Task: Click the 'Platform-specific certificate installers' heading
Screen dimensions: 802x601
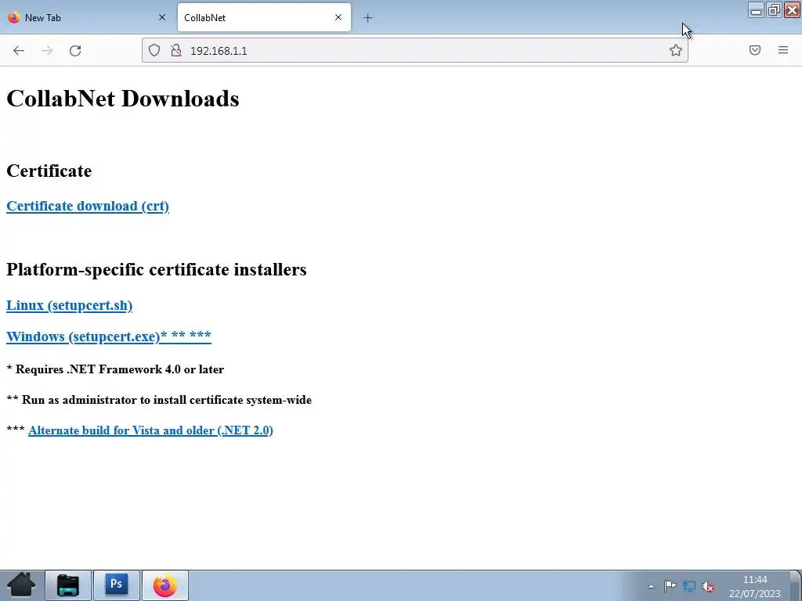Action: point(157,269)
